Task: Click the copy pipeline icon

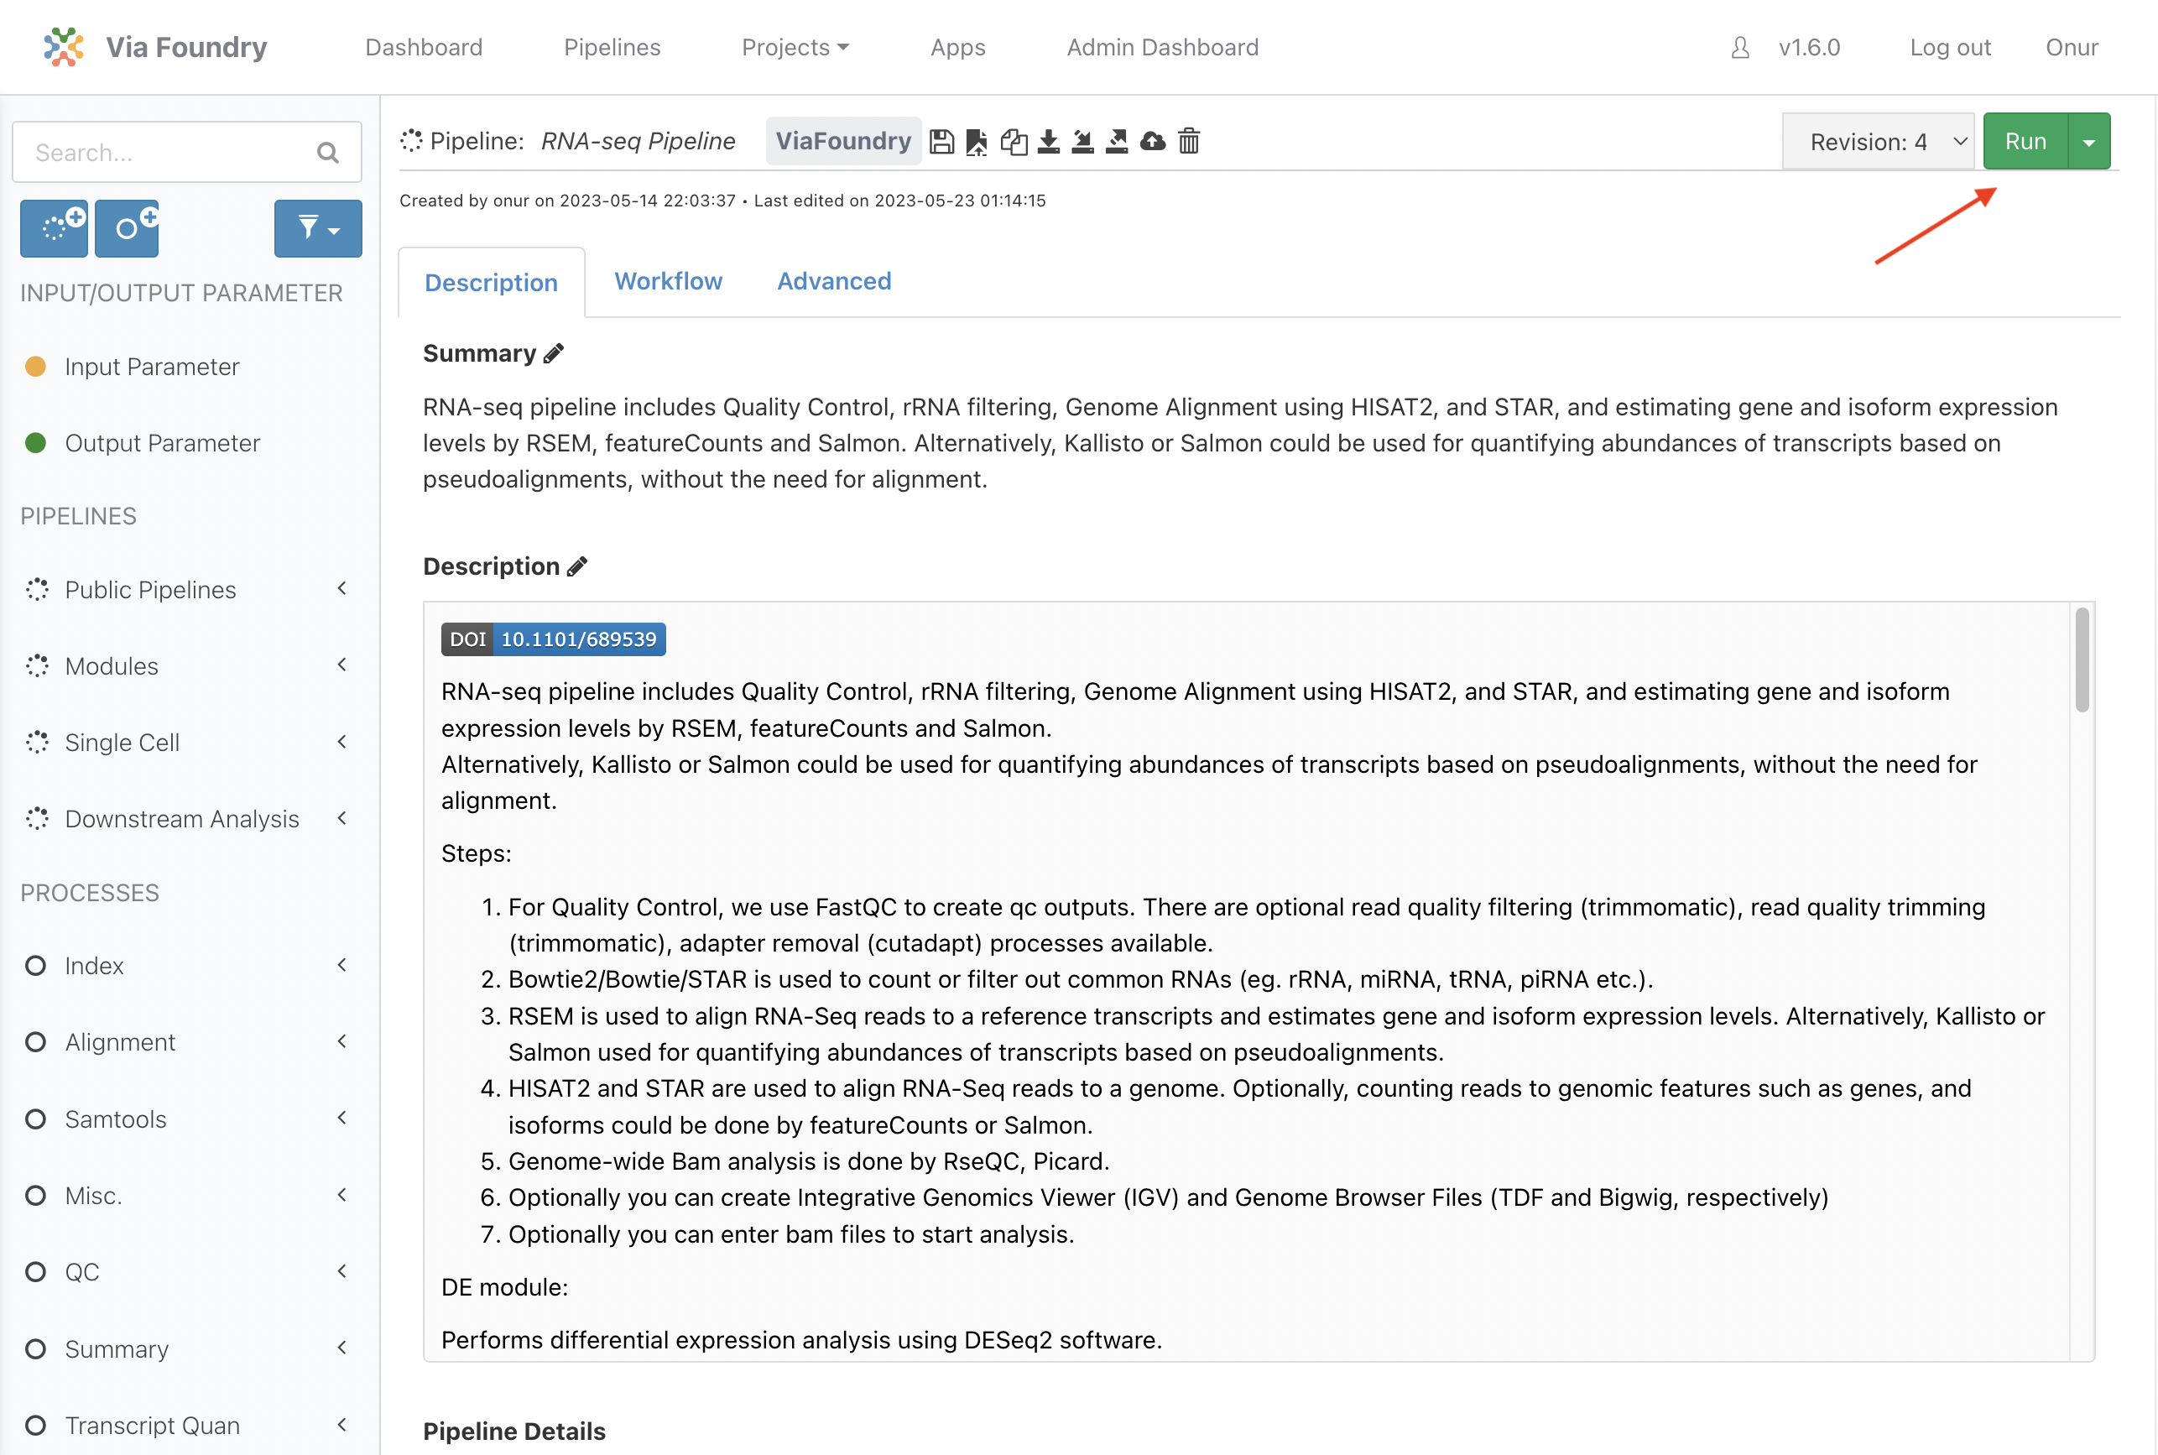Action: point(1014,141)
